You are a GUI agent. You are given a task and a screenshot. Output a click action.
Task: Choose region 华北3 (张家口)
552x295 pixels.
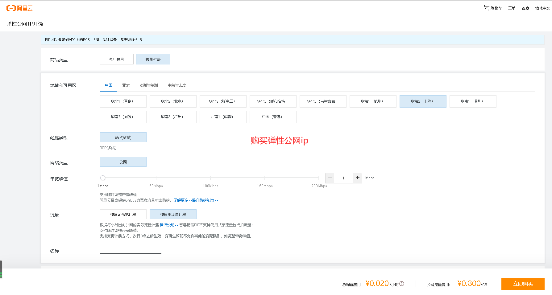click(223, 101)
